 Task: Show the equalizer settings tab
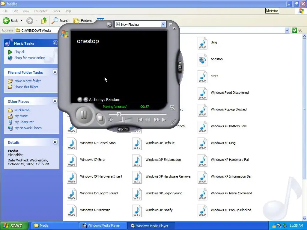[x=124, y=129]
